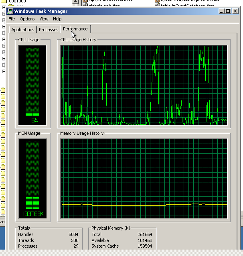Close the Windows Task Manager window
Screen dimensions: 243x256
[x=237, y=11]
